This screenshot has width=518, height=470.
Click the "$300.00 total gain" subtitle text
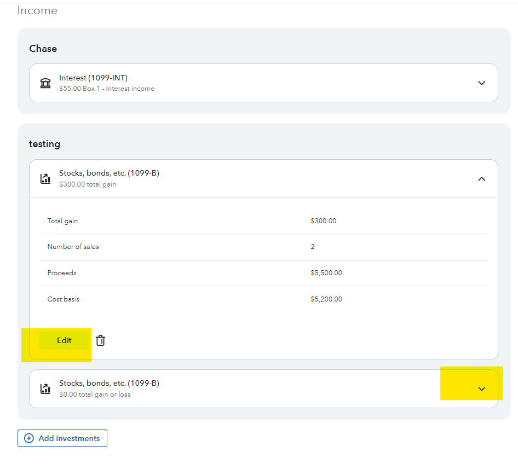(88, 184)
